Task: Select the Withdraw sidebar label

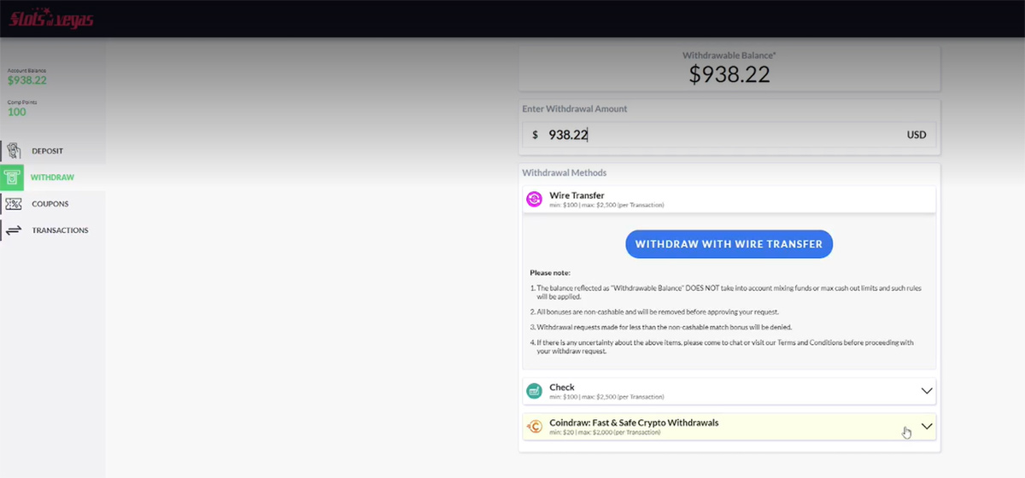Action: click(52, 178)
